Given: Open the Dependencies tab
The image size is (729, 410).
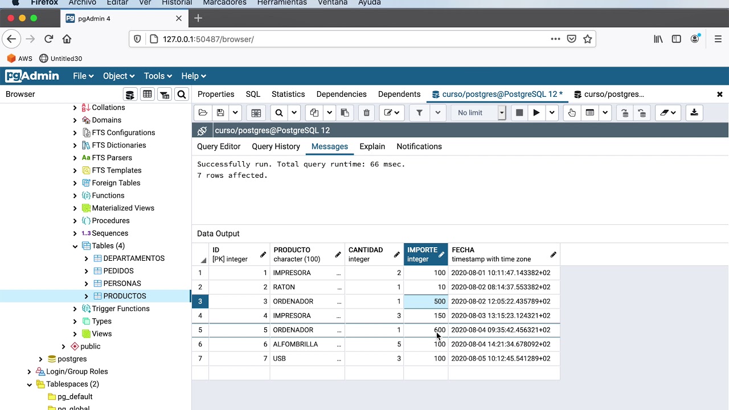Looking at the screenshot, I should point(342,94).
